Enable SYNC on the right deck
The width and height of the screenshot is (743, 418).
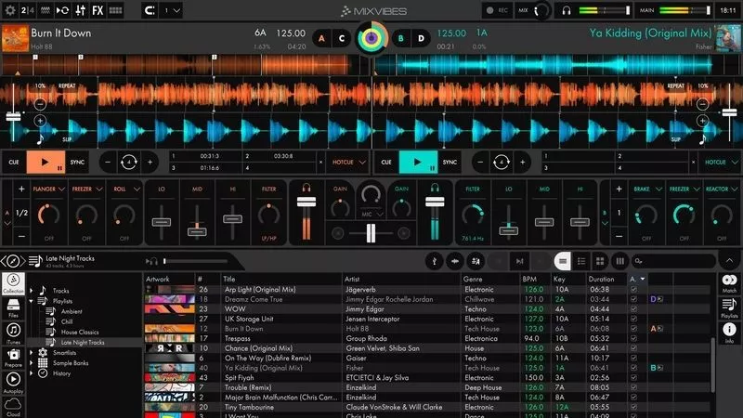450,162
